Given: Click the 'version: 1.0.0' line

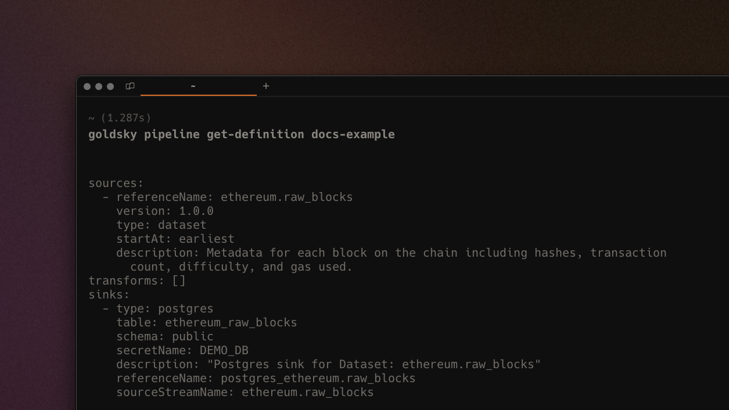Looking at the screenshot, I should click(165, 211).
